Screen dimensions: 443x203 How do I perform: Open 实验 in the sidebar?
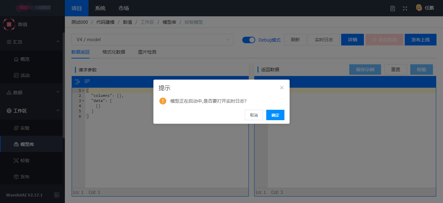point(31,128)
